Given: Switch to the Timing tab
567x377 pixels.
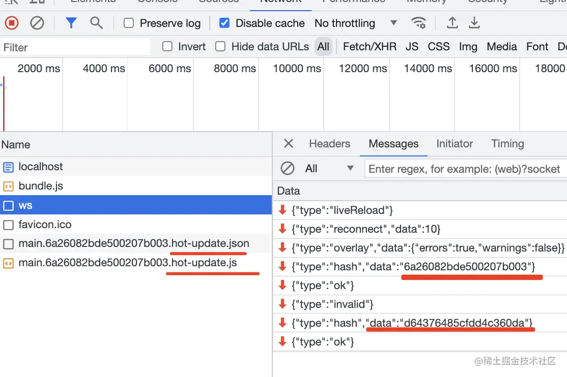Looking at the screenshot, I should pos(507,144).
